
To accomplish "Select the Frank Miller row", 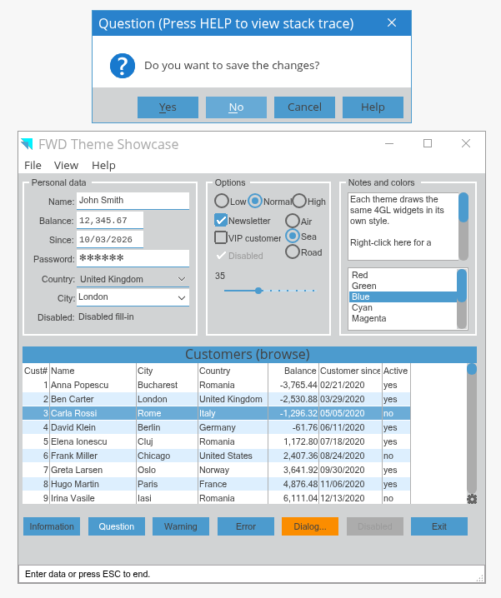I will 217,456.
